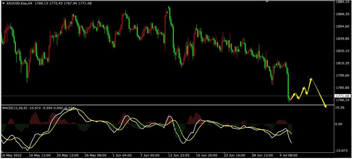Click the 7 Jun 00:00 time label
The height and width of the screenshot is (159, 352).
[150, 155]
